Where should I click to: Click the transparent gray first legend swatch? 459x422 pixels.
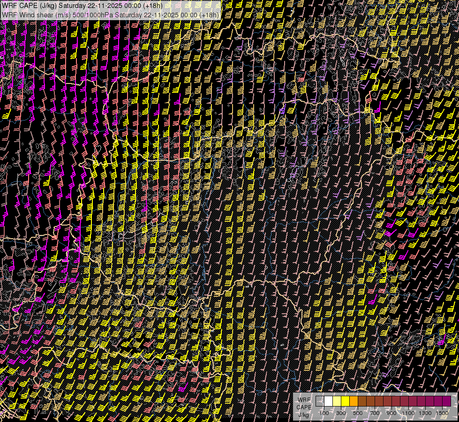tap(320, 401)
